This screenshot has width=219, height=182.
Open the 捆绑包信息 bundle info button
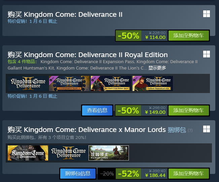tap(78, 173)
